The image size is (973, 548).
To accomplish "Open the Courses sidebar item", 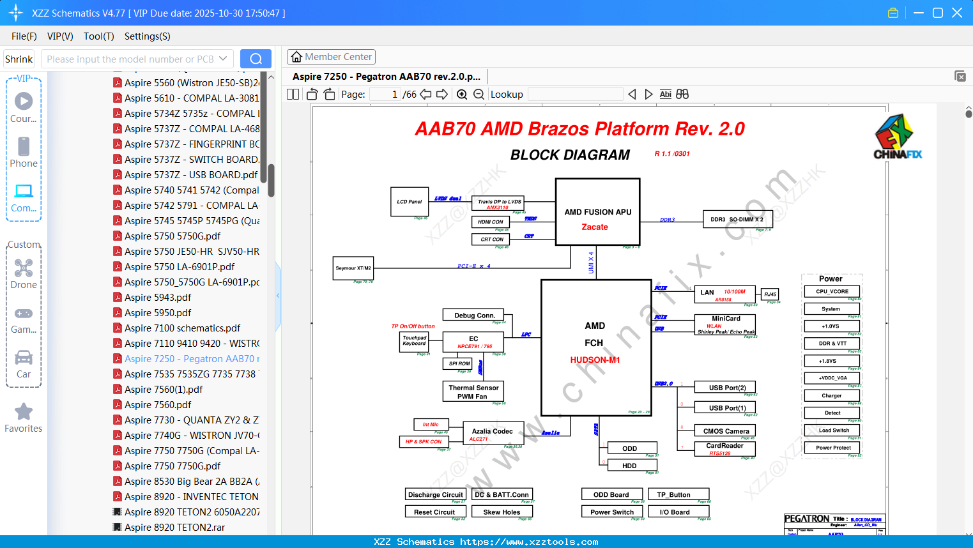I will click(x=24, y=107).
